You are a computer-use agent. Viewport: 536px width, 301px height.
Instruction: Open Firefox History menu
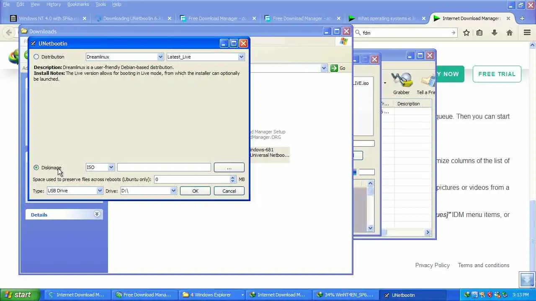54,4
